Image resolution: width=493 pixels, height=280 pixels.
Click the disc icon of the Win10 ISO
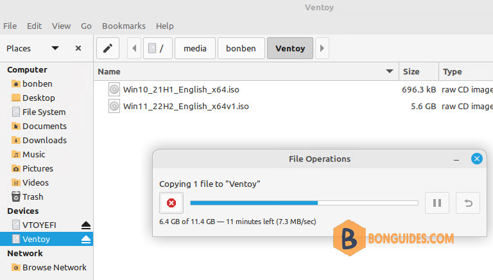coord(114,90)
